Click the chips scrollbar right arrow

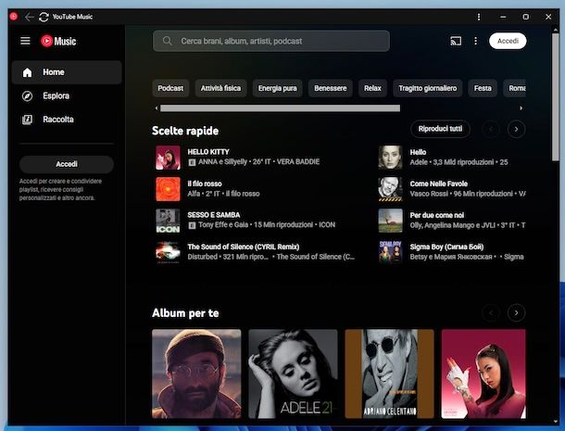tap(521, 108)
